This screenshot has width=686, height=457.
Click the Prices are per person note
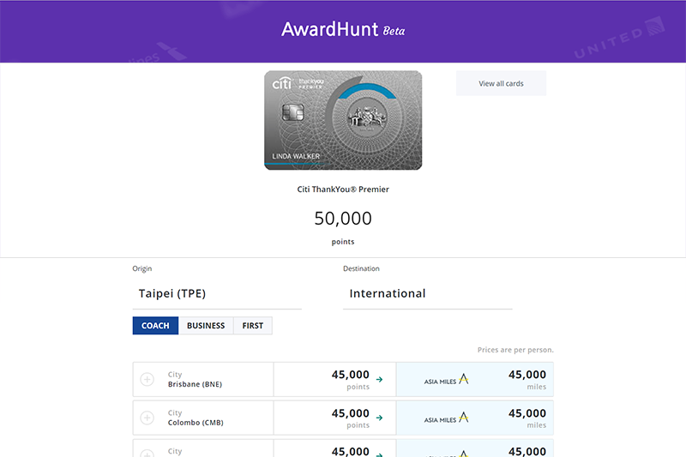point(515,350)
